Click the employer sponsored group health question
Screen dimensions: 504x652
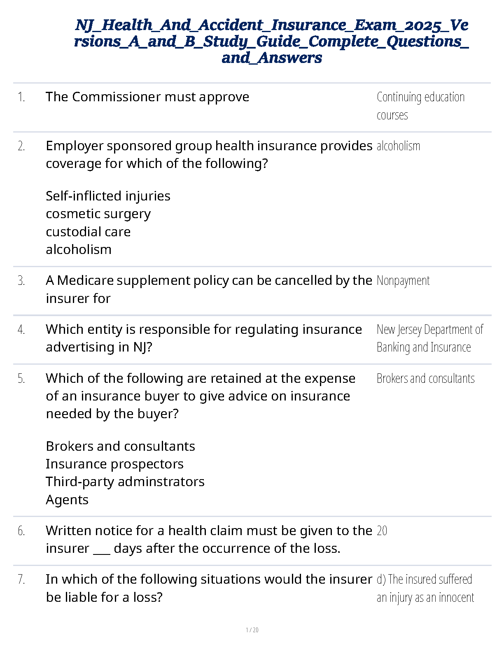pos(209,154)
